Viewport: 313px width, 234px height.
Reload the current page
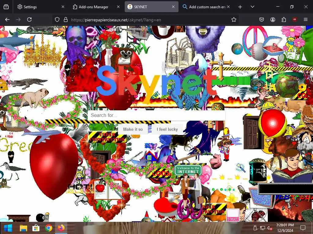pyautogui.click(x=29, y=19)
